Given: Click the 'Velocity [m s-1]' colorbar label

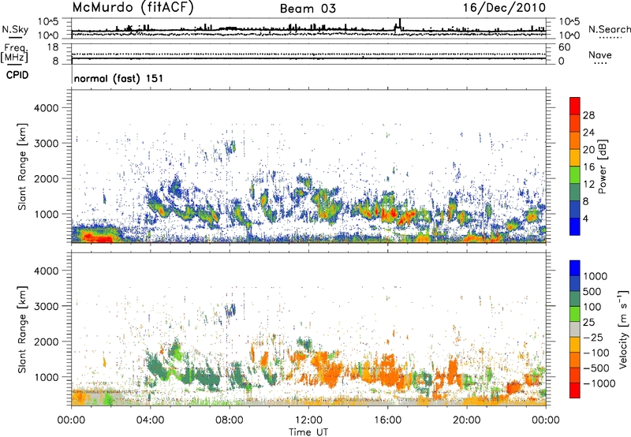Looking at the screenshot, I should [623, 329].
